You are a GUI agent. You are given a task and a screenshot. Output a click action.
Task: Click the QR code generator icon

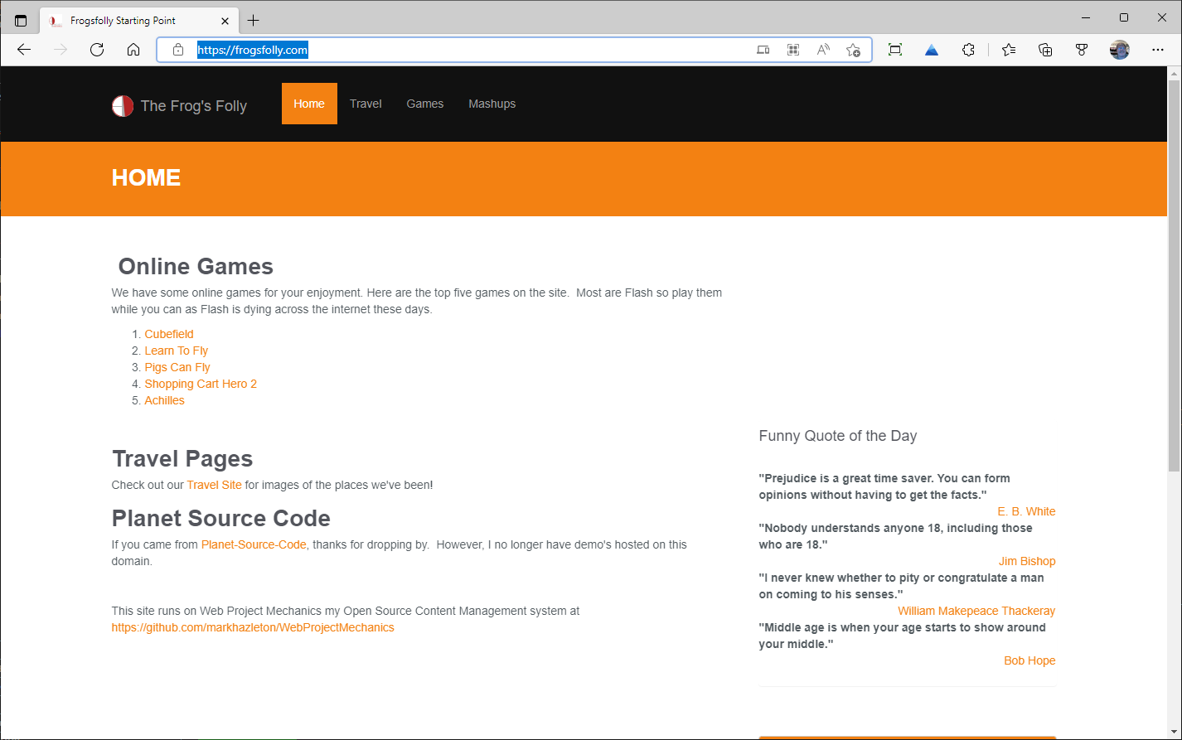coord(792,50)
